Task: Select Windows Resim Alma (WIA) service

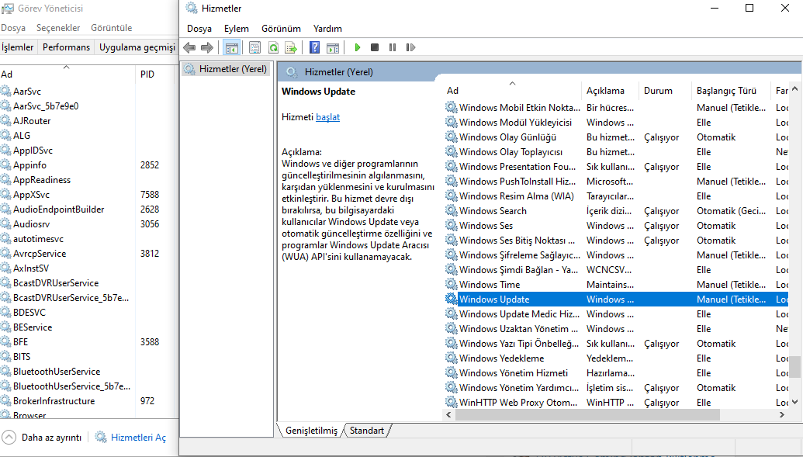Action: pyautogui.click(x=617, y=196)
